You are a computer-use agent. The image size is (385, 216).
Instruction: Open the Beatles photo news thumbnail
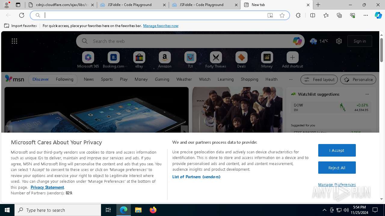(237, 110)
